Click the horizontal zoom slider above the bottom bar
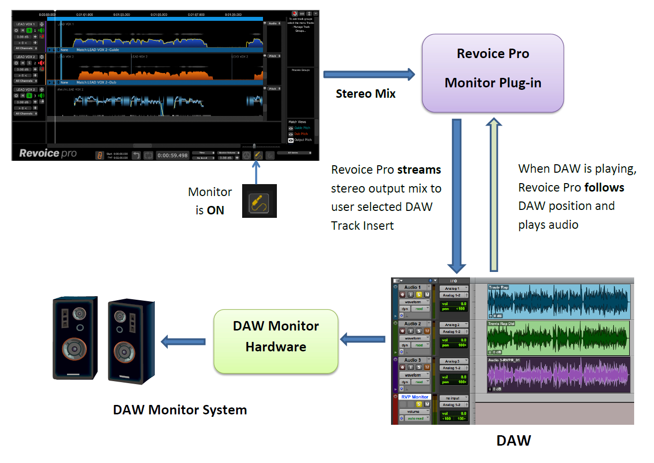Viewport: 654px width, 463px height. 254,146
